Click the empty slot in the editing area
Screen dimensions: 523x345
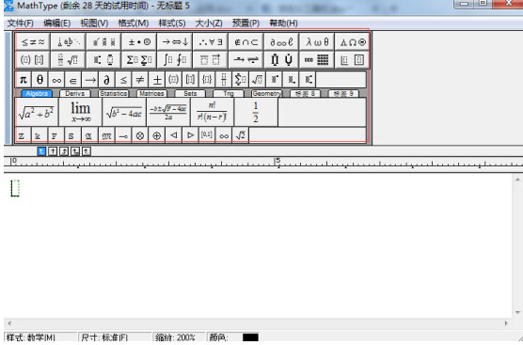tap(15, 188)
